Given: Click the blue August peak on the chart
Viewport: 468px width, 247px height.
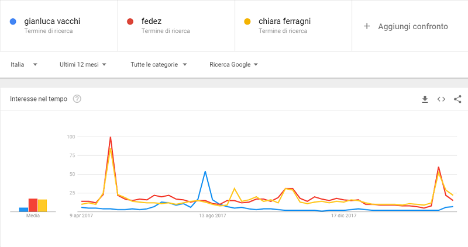Looking at the screenshot, I should pos(205,172).
